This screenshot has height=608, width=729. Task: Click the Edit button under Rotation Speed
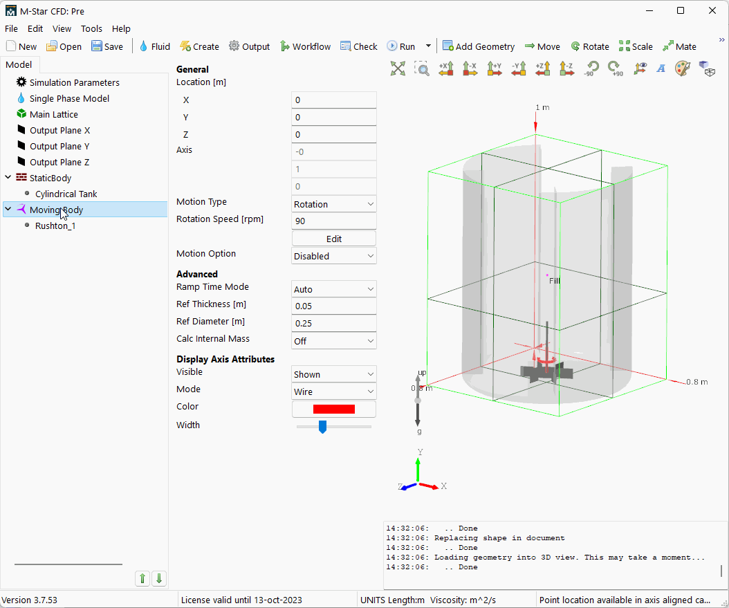334,239
